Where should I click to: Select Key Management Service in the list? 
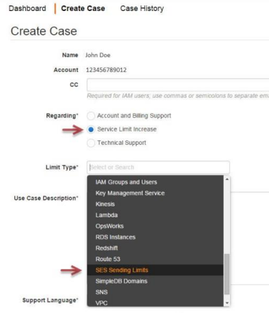pos(155,193)
